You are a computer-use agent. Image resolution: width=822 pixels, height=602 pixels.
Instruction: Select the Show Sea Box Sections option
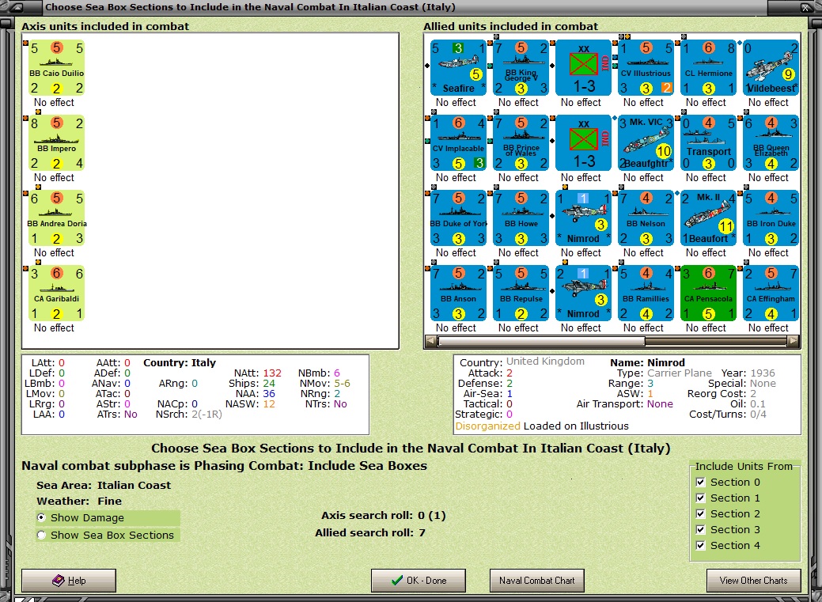pos(41,535)
